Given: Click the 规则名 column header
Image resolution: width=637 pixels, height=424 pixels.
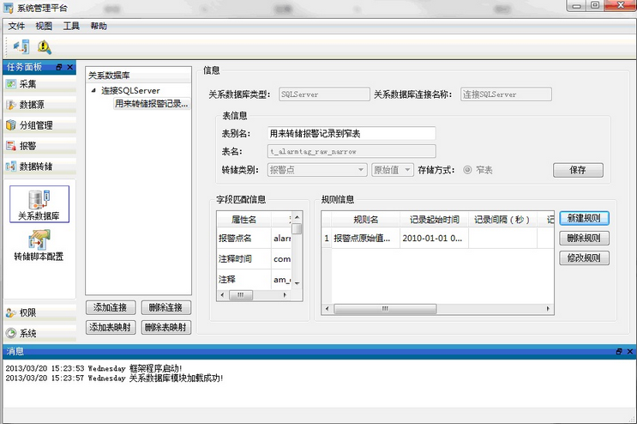Looking at the screenshot, I should pyautogui.click(x=365, y=220).
